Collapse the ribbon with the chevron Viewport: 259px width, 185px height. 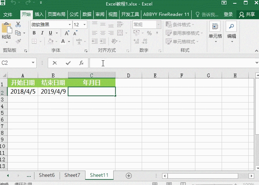(x=256, y=51)
